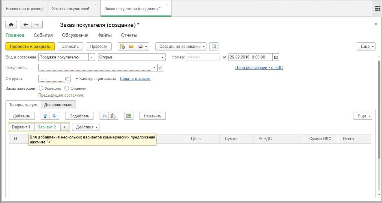The width and height of the screenshot is (382, 203).
Task: Click the Home icon button
Action: click(11, 25)
